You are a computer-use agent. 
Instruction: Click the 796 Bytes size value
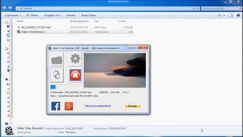(71, 132)
